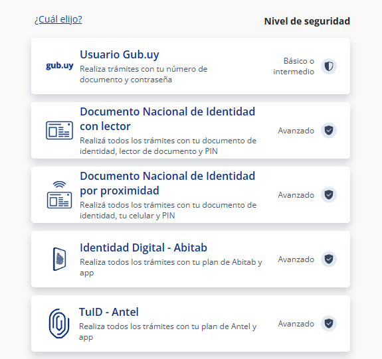The height and width of the screenshot is (359, 382).
Task: Click 'Avanzado' label in the TuID - Antel card
Action: 296,324
